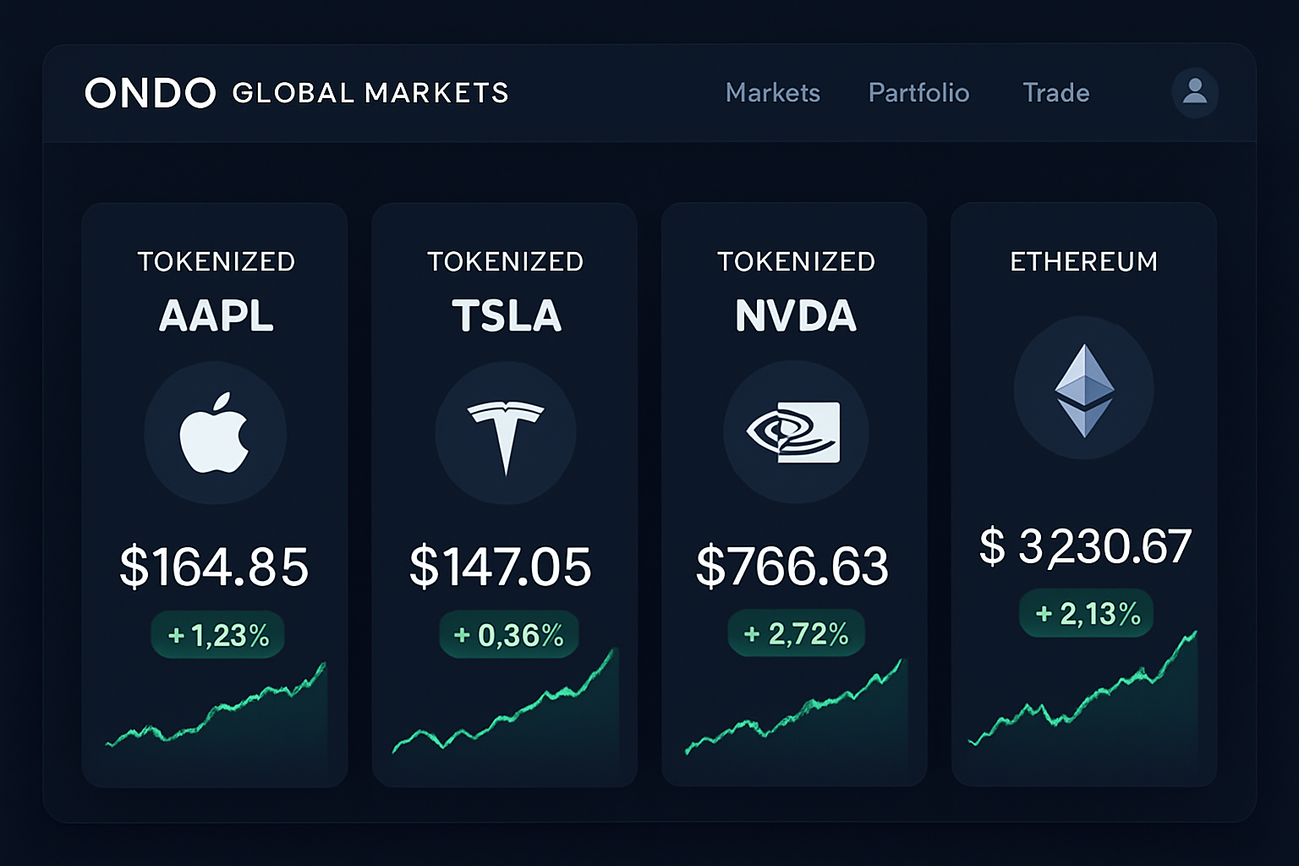Click the +1,23% change badge on AAPL
Screen dimensions: 1299x866
point(216,634)
